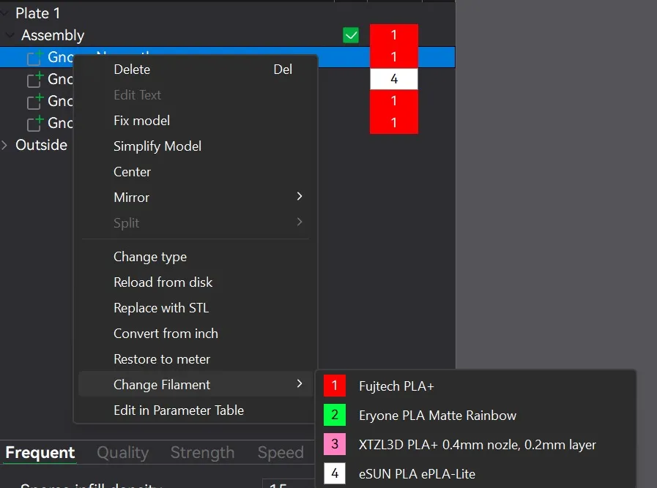Choose Simplify Model menu entry
This screenshot has width=657, height=488.
(x=157, y=146)
